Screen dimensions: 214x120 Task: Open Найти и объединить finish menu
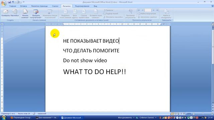coord(167,14)
